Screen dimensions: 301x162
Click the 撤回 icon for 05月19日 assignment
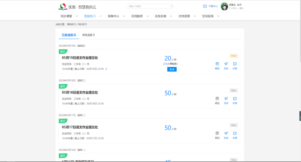(x=217, y=64)
